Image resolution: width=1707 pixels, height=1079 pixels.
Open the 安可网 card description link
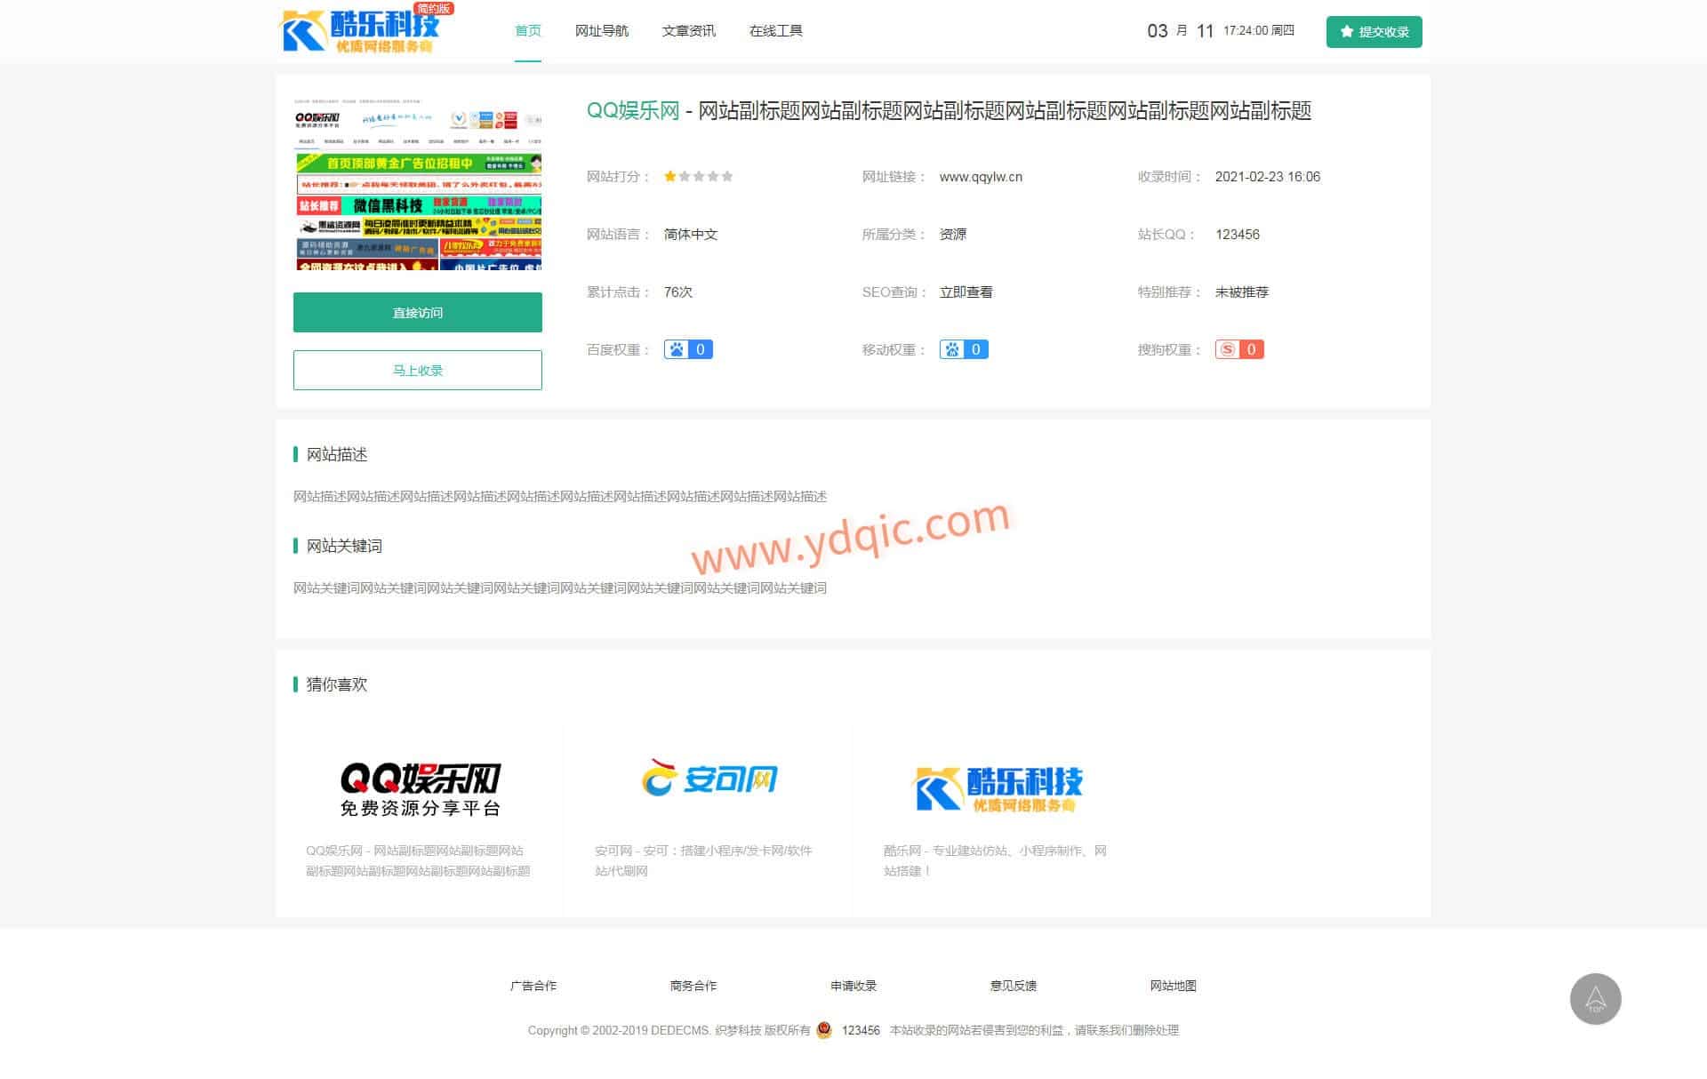[703, 860]
